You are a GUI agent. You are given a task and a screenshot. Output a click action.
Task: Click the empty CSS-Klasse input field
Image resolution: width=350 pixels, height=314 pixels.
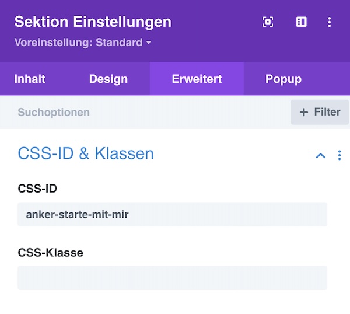pyautogui.click(x=172, y=278)
